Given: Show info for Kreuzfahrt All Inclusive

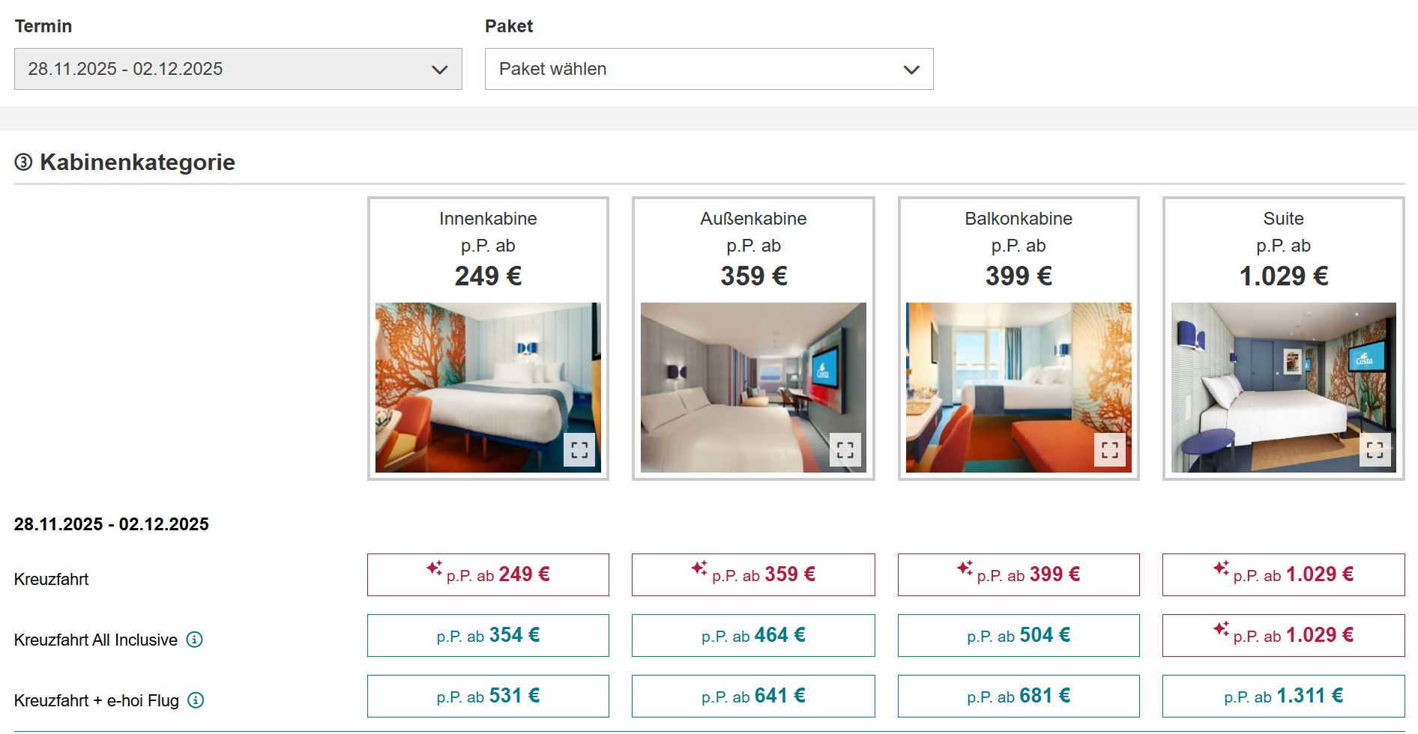Looking at the screenshot, I should [x=195, y=640].
